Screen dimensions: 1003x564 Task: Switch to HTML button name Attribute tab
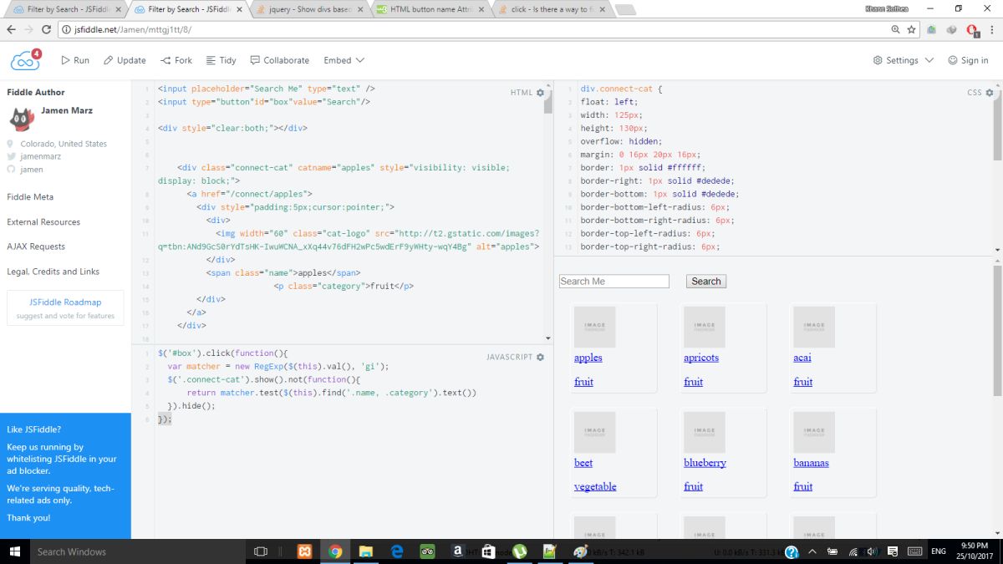pyautogui.click(x=430, y=9)
